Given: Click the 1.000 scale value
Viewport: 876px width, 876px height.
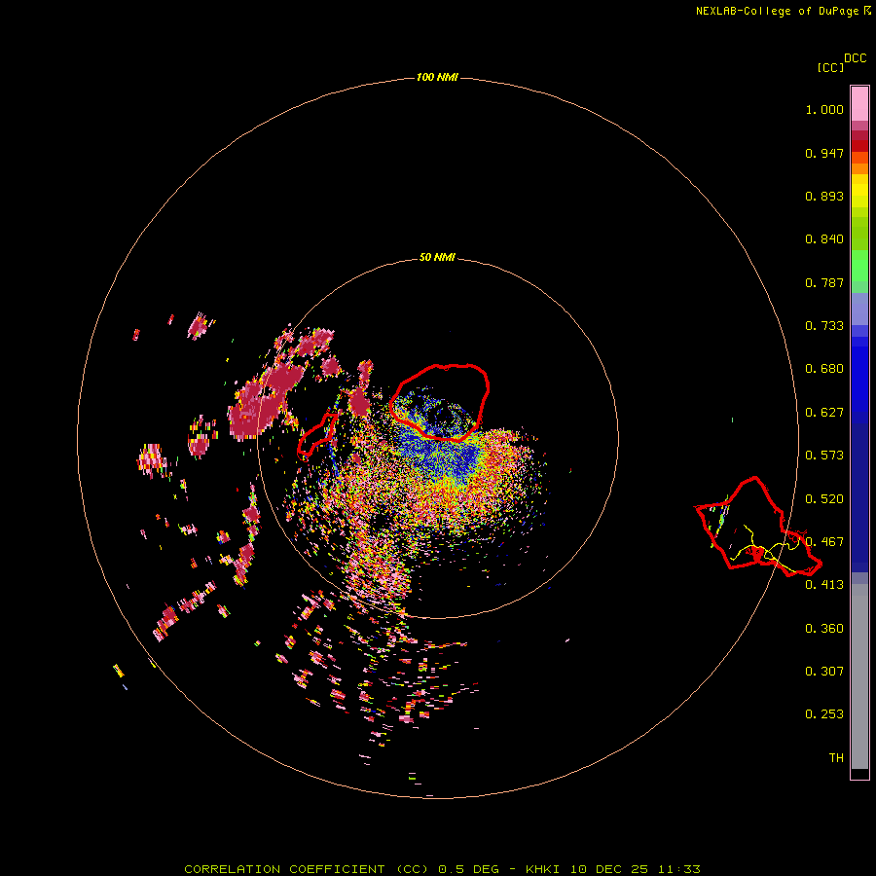Looking at the screenshot, I should (824, 109).
